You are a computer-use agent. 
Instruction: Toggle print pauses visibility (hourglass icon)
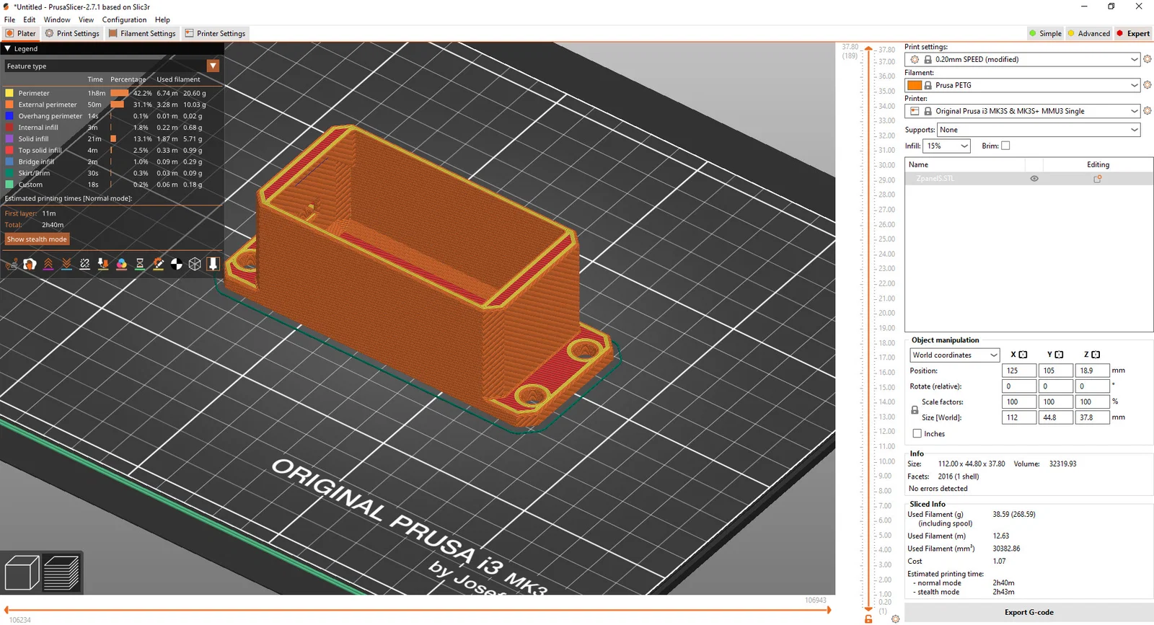(140, 264)
